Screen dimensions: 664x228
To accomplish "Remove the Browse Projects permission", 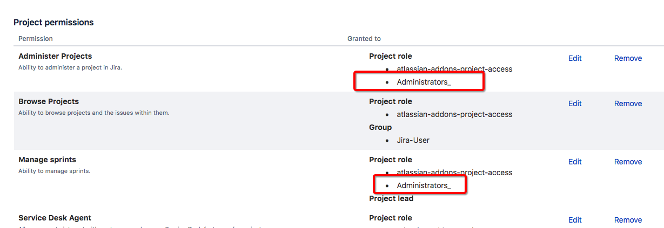I will click(628, 103).
